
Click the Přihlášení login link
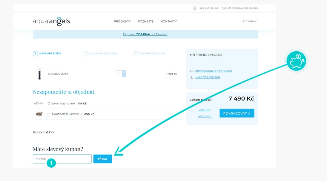pyautogui.click(x=249, y=21)
